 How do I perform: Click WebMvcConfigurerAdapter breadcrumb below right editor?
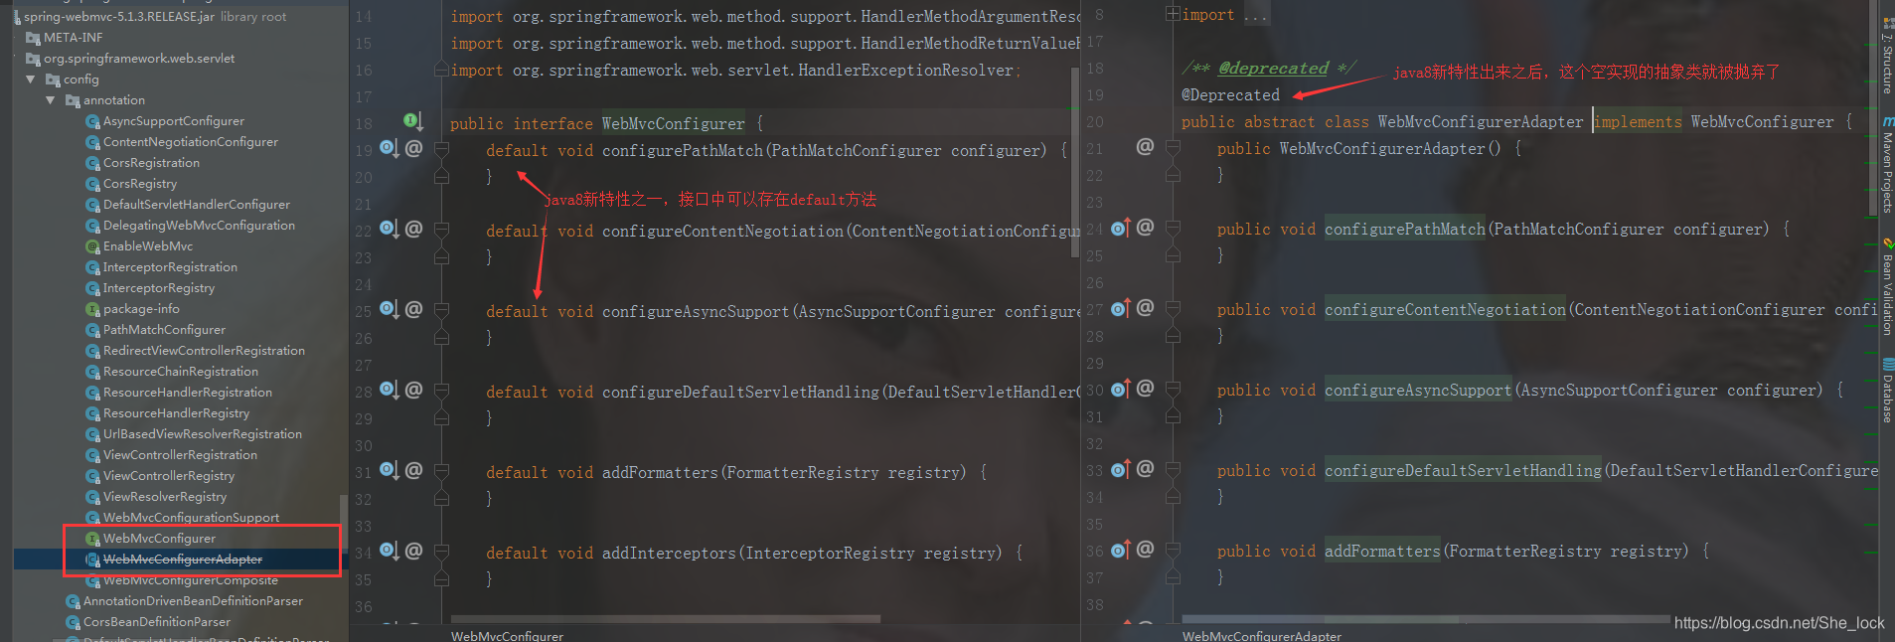tap(1261, 635)
